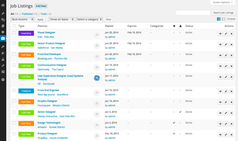Viewport: 238px width, 141px height.
Task: Open admin author link in Graphic Designer row
Action: click(x=112, y=105)
